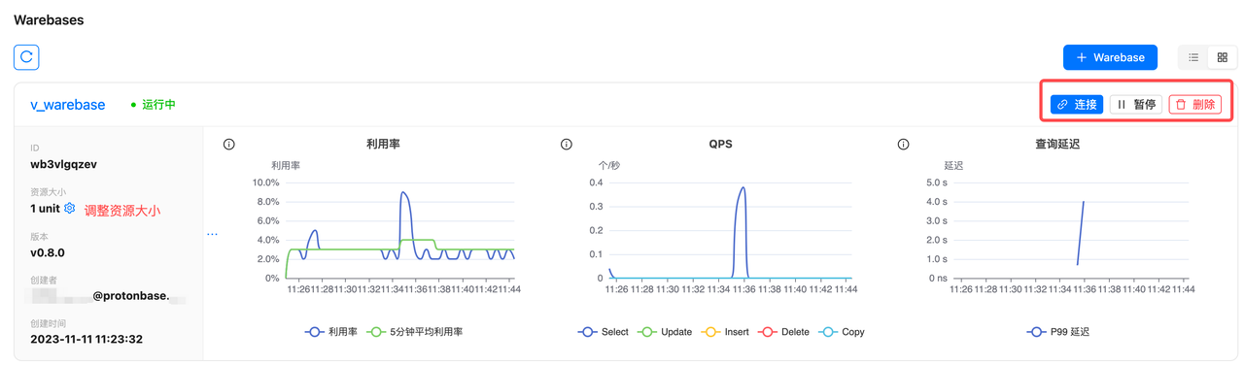
Task: Click the refresh icon under Warebases
Action: pos(26,57)
